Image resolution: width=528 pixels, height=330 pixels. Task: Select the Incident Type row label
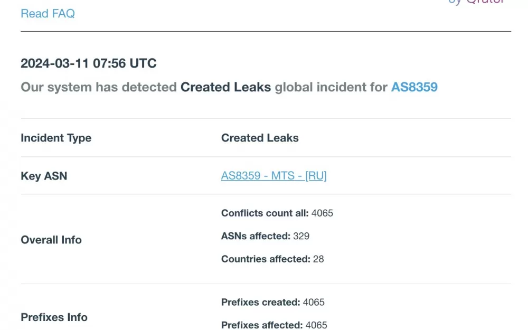tap(56, 138)
